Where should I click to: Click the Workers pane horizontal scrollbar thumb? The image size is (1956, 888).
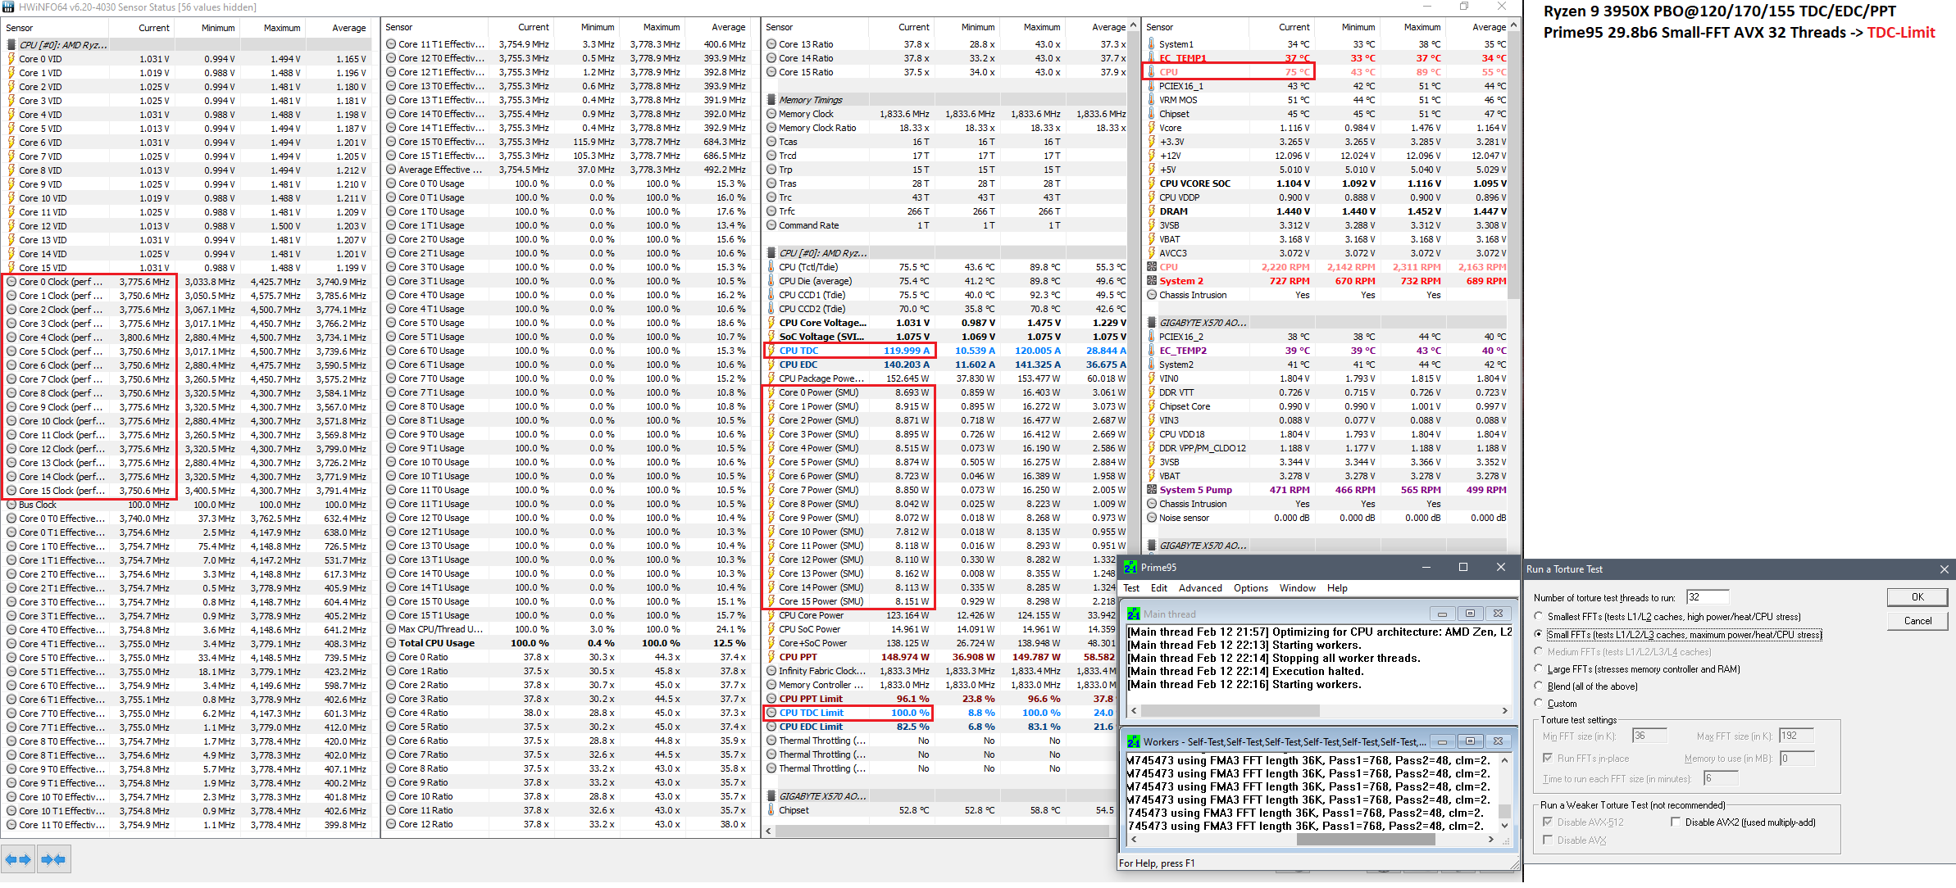tap(1366, 839)
